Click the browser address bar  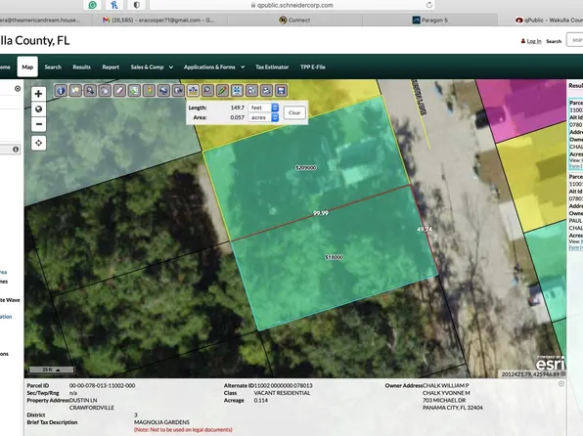coord(291,5)
